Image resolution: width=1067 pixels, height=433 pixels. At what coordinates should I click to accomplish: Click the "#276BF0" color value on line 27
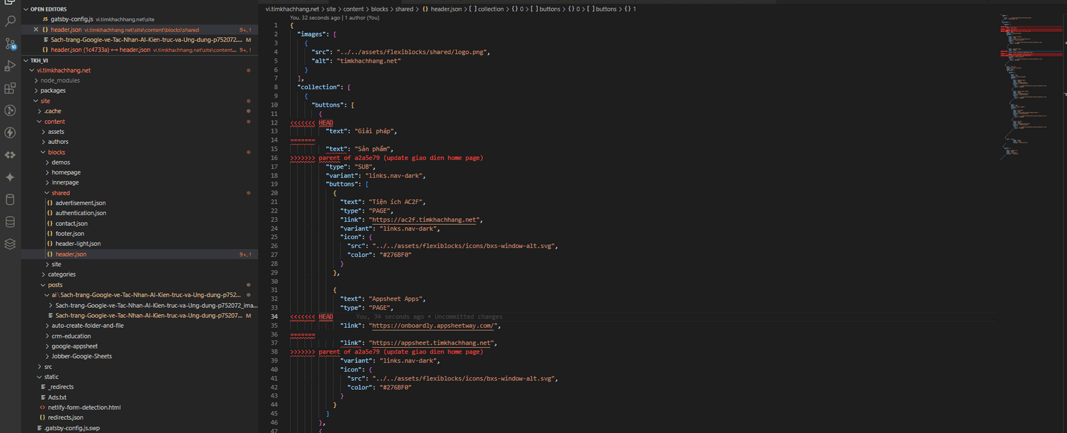point(395,255)
